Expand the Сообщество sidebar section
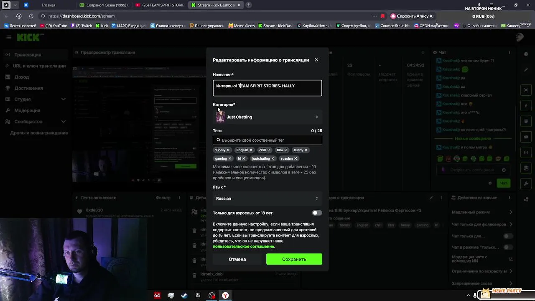The image size is (535, 301). [36, 122]
